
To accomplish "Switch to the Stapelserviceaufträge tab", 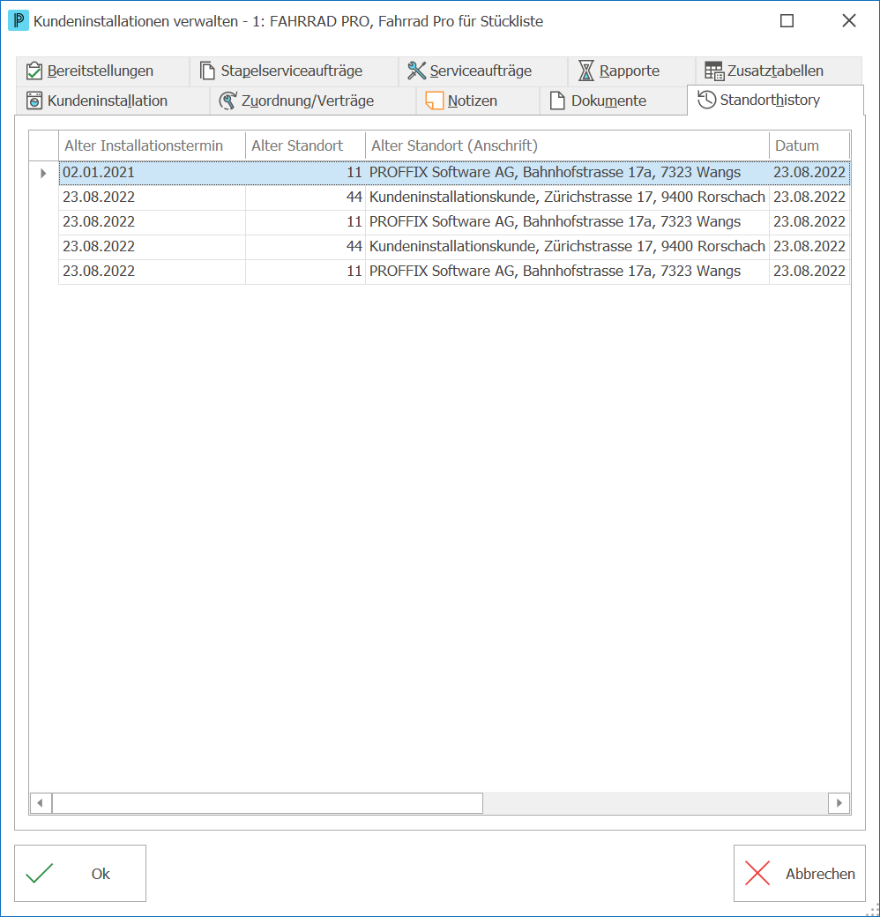I will pyautogui.click(x=294, y=71).
